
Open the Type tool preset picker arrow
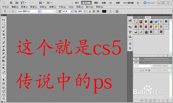pyautogui.click(x=8, y=11)
